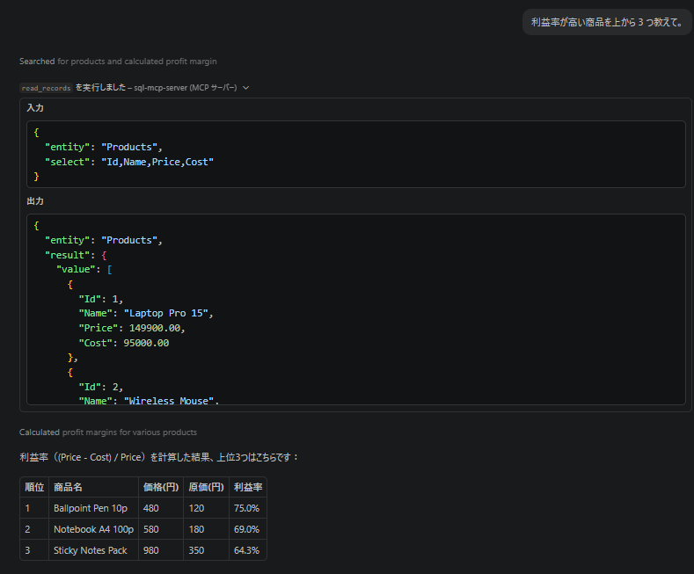Viewport: 694px width, 574px height.
Task: Click the "Laptop Pro 15" value in output
Action: coord(166,314)
